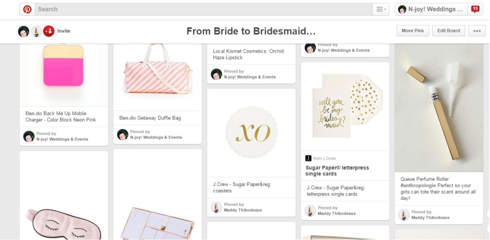Click 'Ban.do Back Me Up Mobile Charger' description

tap(61, 117)
